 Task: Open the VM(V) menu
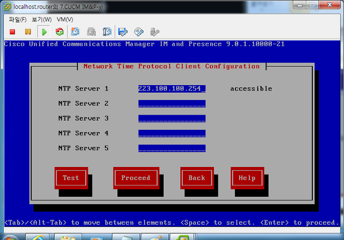65,20
